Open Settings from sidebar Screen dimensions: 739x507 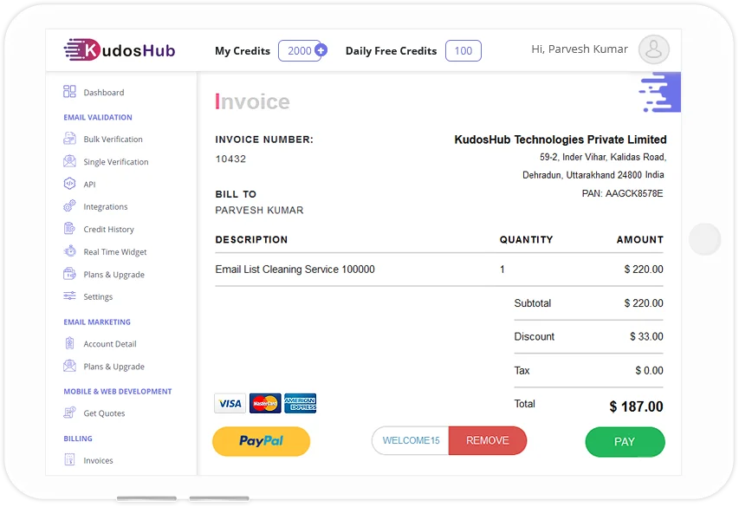pos(98,296)
